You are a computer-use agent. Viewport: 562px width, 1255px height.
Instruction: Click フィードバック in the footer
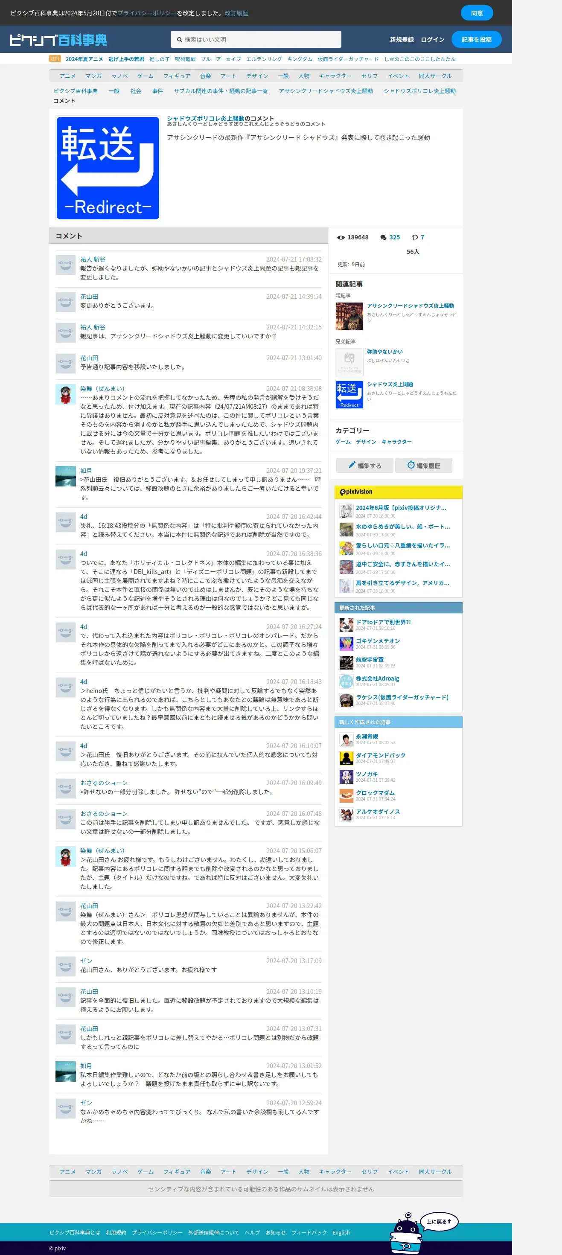[309, 1232]
